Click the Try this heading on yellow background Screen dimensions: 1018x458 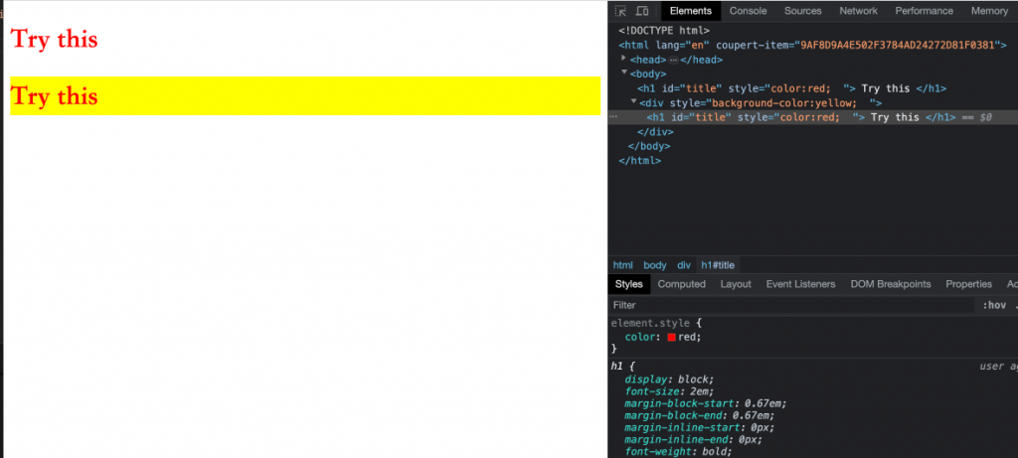[x=55, y=96]
